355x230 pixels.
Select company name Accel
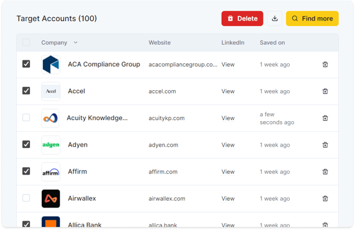tap(77, 91)
